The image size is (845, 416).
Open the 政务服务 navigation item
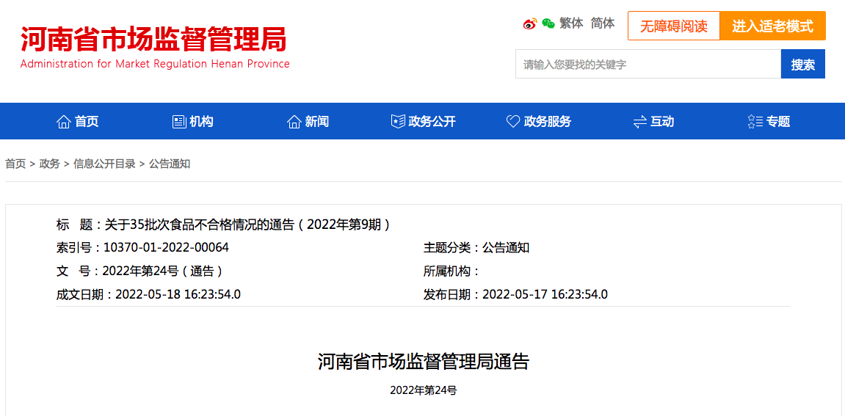click(548, 122)
